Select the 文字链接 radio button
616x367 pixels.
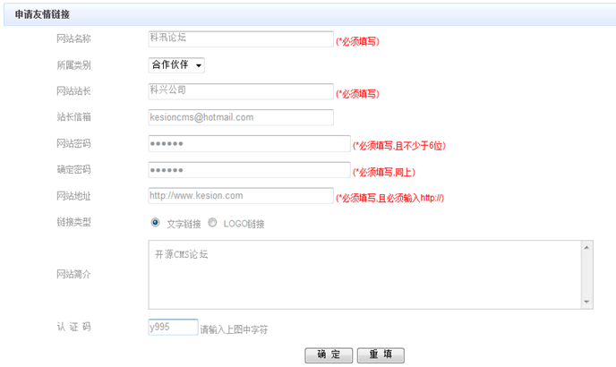click(155, 223)
